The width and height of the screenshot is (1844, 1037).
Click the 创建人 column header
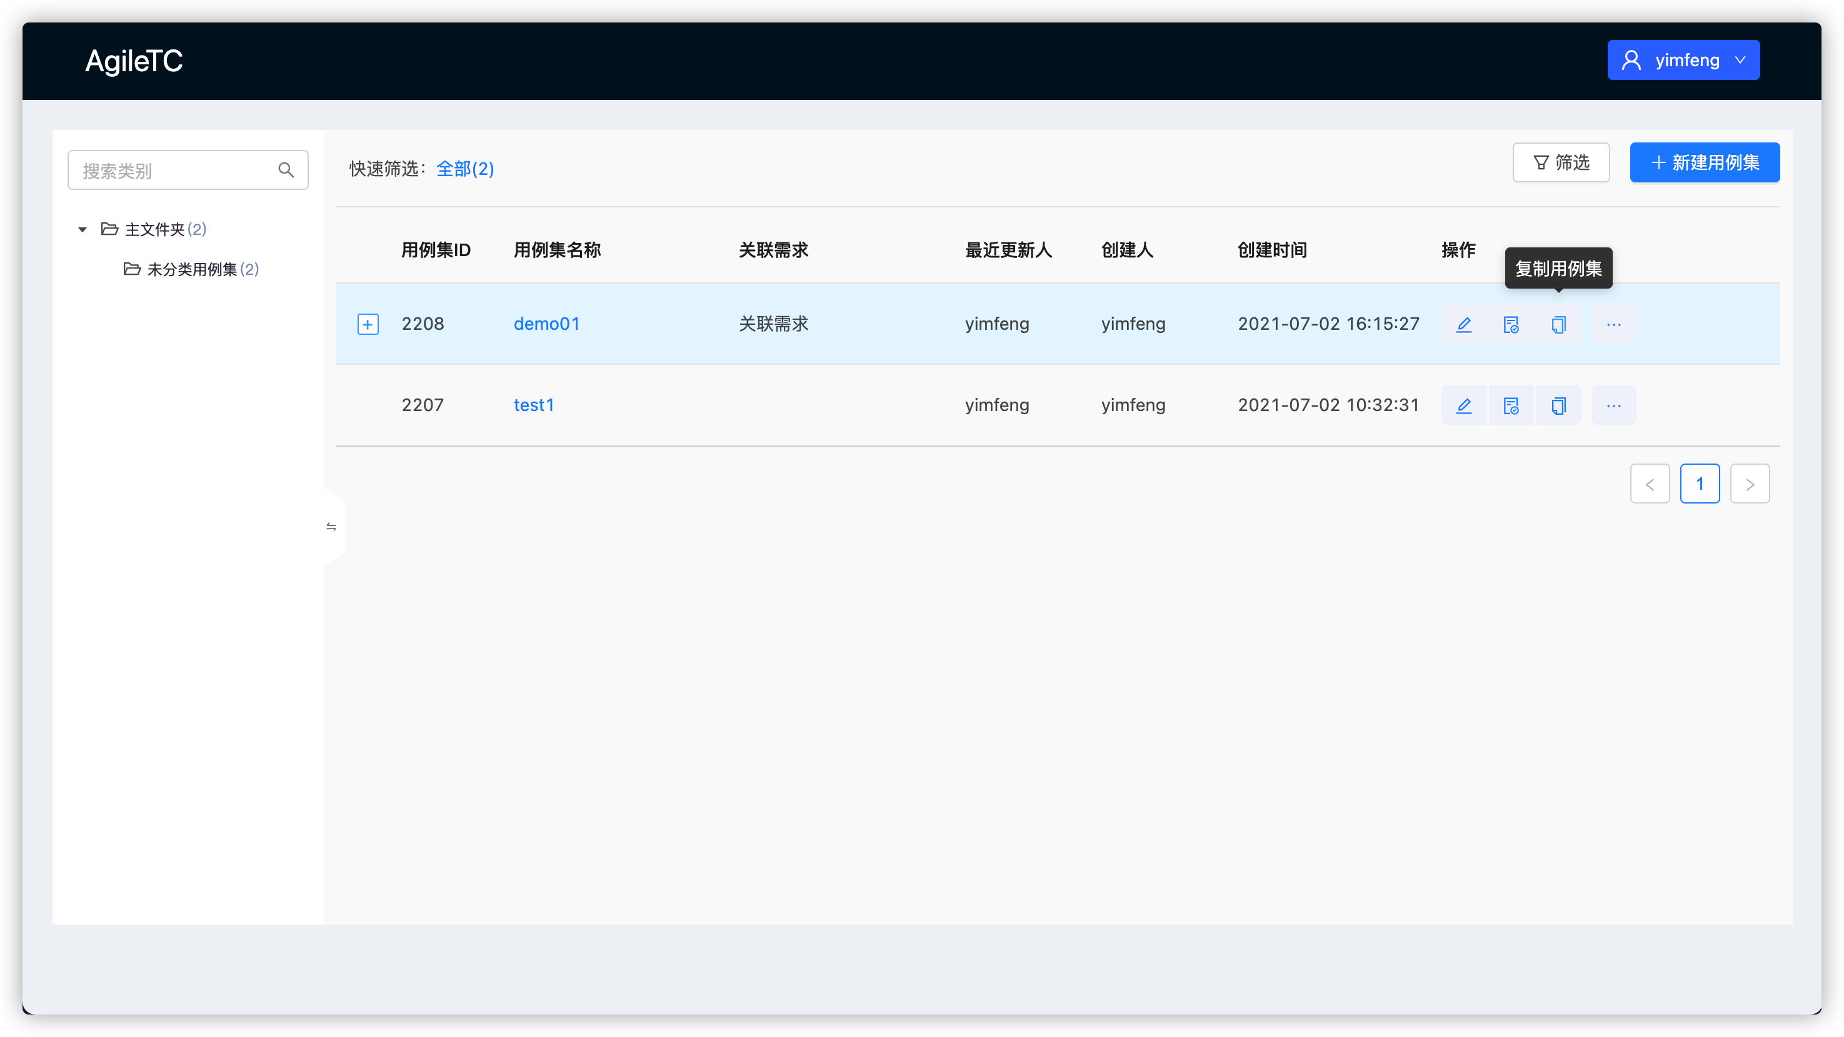point(1127,250)
